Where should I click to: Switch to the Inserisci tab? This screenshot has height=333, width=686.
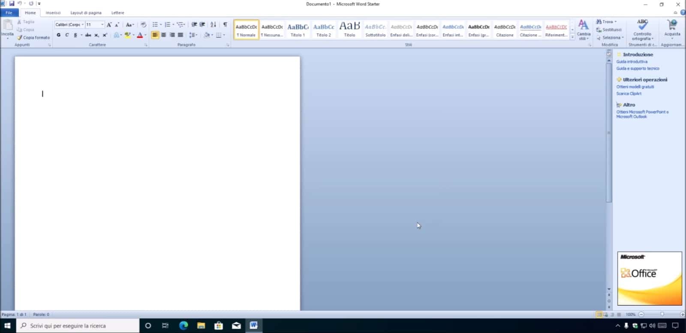point(53,13)
